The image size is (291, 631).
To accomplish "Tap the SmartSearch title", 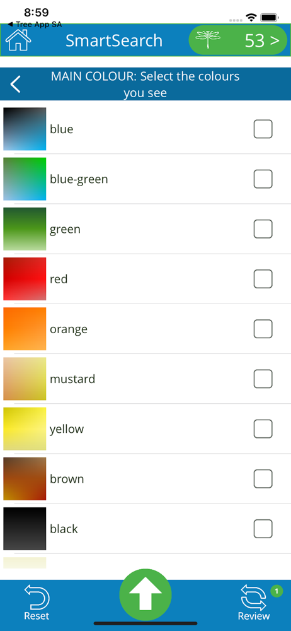I will pos(114,40).
